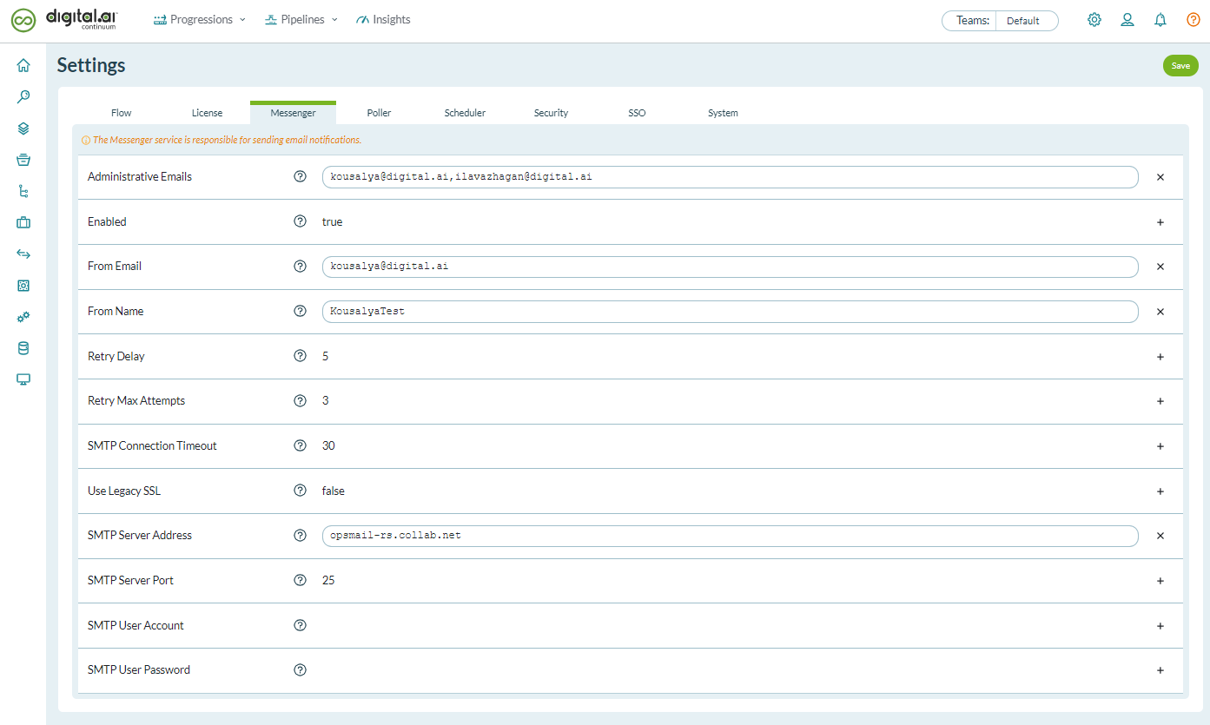Expand SMTP User Account with plus
Screen dimensions: 1210x725
1160,626
